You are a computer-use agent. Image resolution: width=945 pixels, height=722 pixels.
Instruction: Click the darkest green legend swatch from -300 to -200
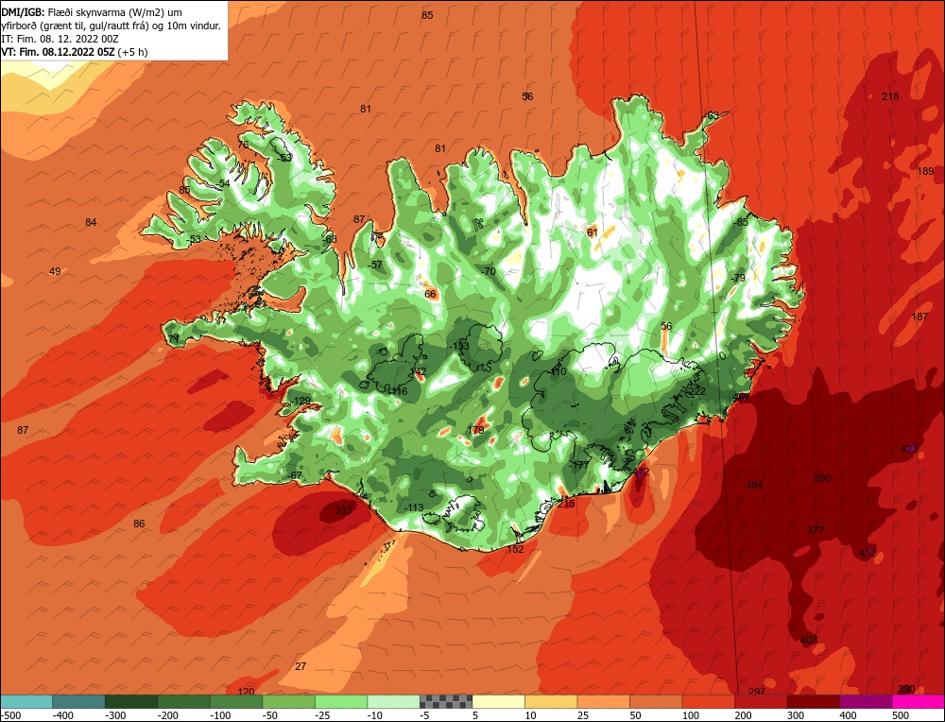point(131,701)
